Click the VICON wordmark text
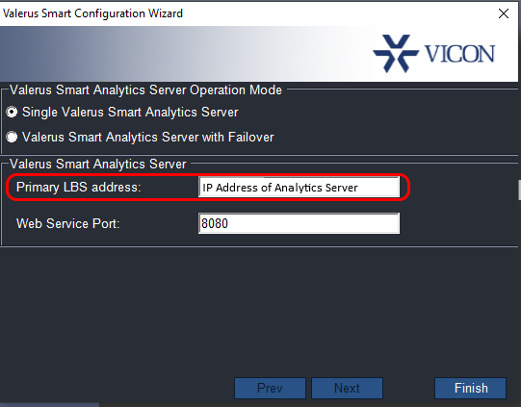The height and width of the screenshot is (407, 521). click(460, 54)
